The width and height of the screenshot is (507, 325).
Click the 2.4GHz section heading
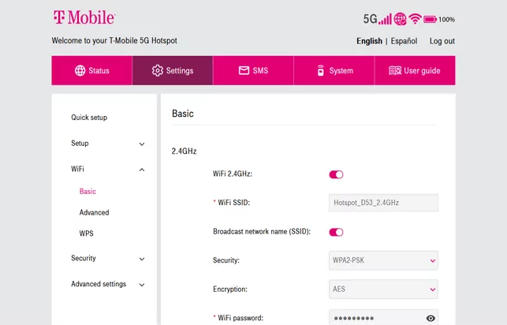coord(184,151)
